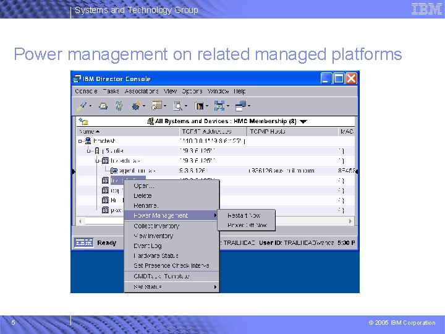The width and height of the screenshot is (445, 334).
Task: Open the HMC Membership group dropdown arrow
Action: click(303, 122)
